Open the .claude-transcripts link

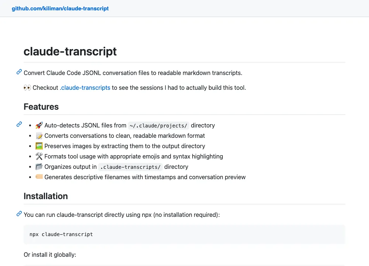(85, 88)
